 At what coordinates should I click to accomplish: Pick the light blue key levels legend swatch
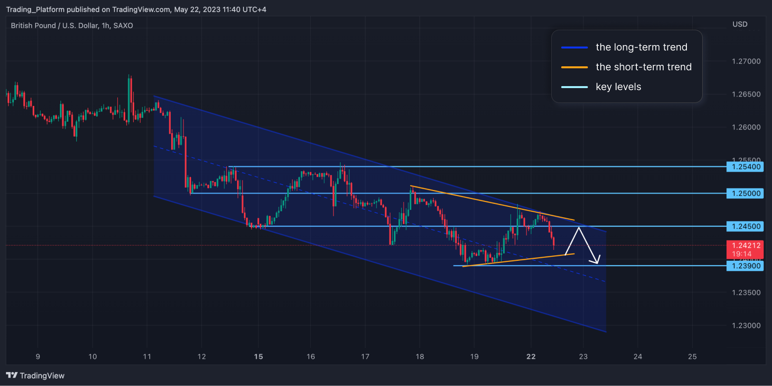tap(575, 87)
